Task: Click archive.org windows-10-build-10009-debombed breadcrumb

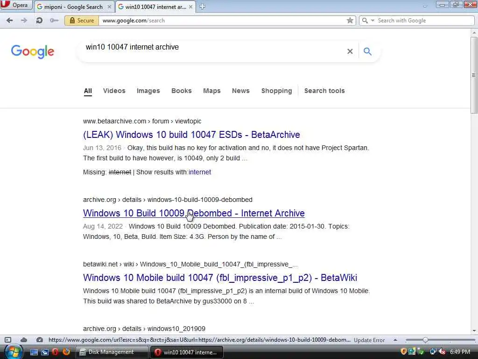Action: (x=168, y=200)
